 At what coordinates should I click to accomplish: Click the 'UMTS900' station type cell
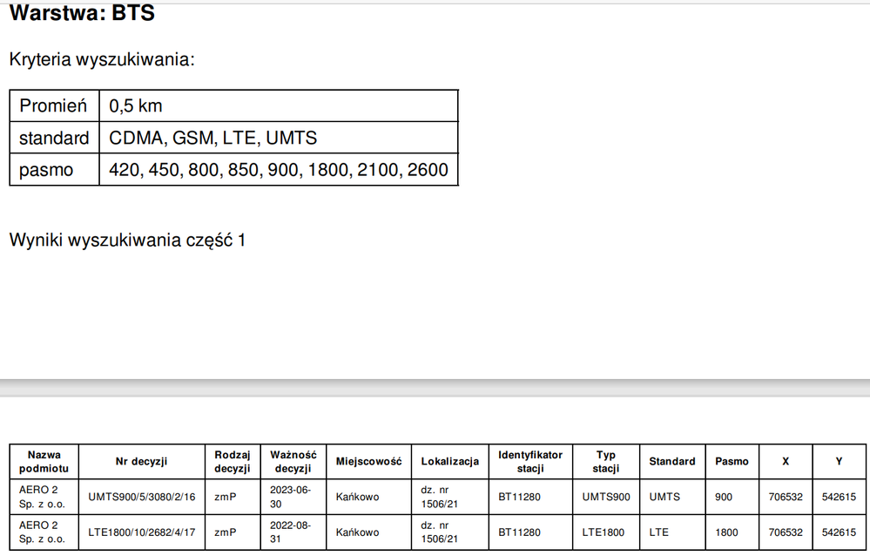(606, 497)
